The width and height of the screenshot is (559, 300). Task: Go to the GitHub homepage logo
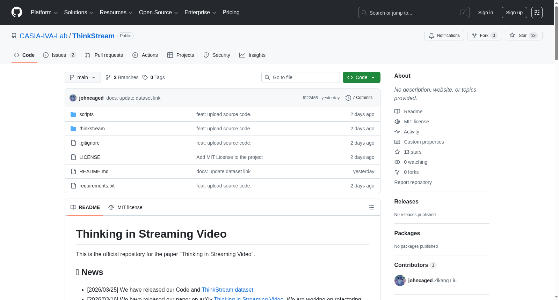[17, 13]
